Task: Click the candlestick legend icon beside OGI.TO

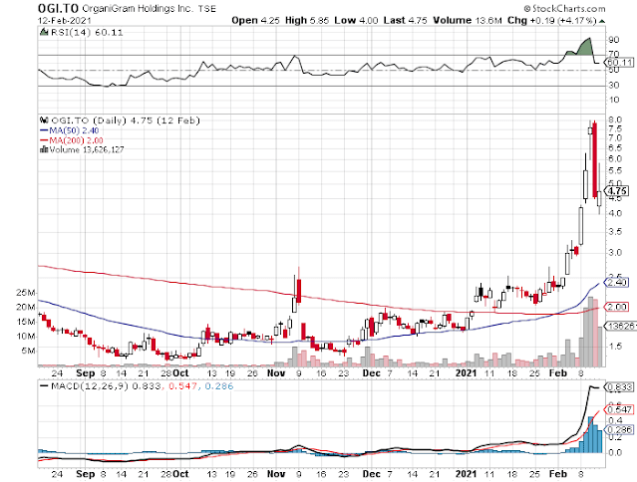Action: click(x=44, y=120)
